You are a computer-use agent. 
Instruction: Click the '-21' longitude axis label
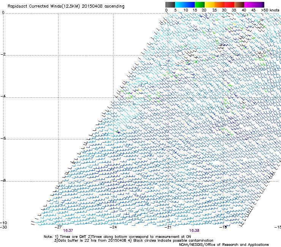tap(168, 227)
